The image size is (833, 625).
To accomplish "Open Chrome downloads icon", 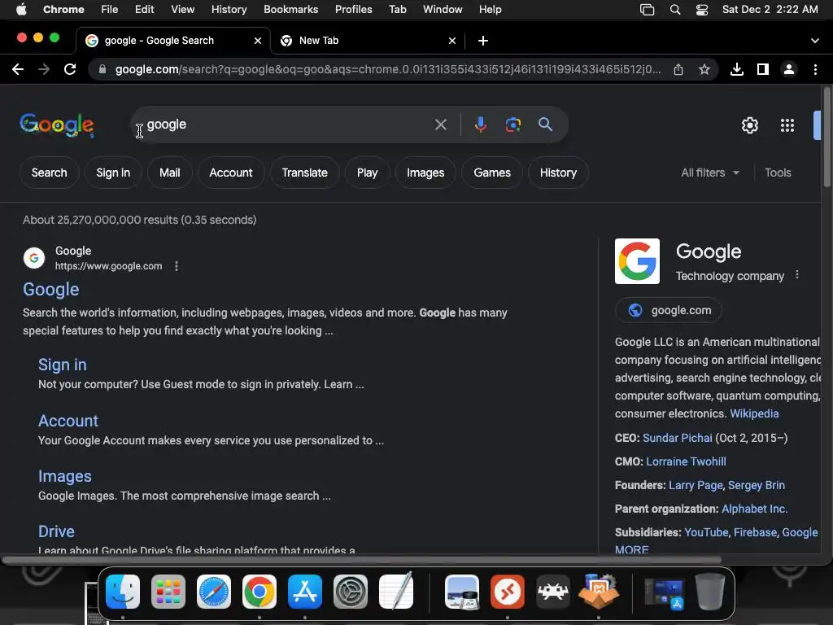I will (x=737, y=69).
